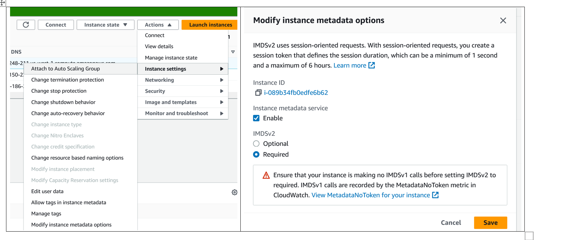The image size is (566, 240).
Task: Close the Modify instance metadata options dialog
Action: coord(503,21)
